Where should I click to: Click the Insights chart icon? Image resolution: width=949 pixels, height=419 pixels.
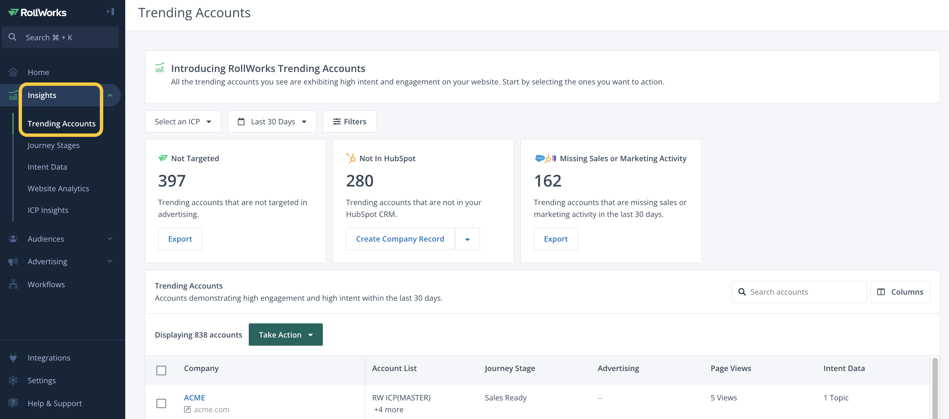pyautogui.click(x=13, y=95)
